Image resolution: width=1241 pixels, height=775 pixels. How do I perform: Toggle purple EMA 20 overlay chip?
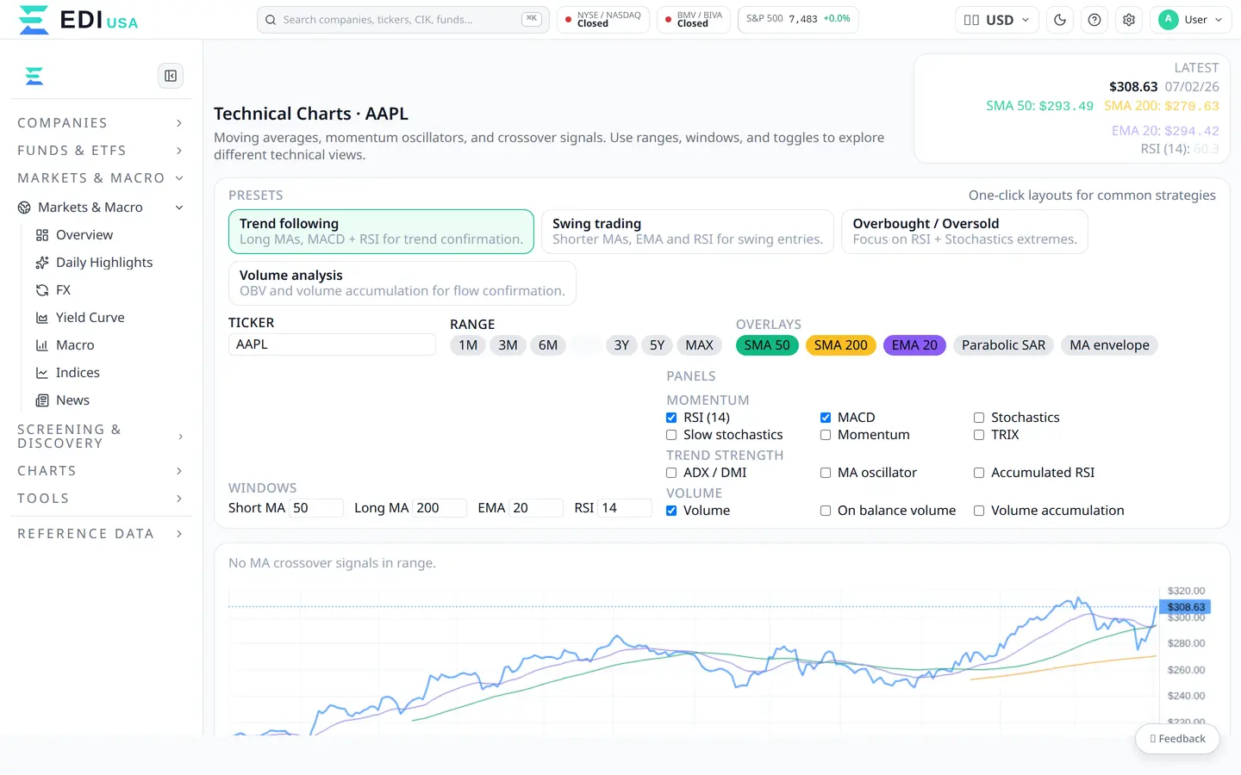(x=914, y=345)
